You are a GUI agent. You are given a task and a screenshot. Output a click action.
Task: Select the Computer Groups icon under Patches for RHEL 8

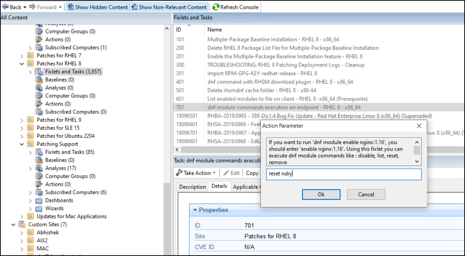[x=39, y=95]
